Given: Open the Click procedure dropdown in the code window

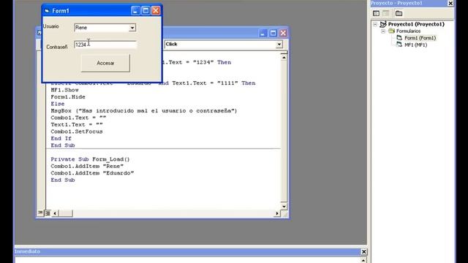Looking at the screenshot, I should 279,44.
